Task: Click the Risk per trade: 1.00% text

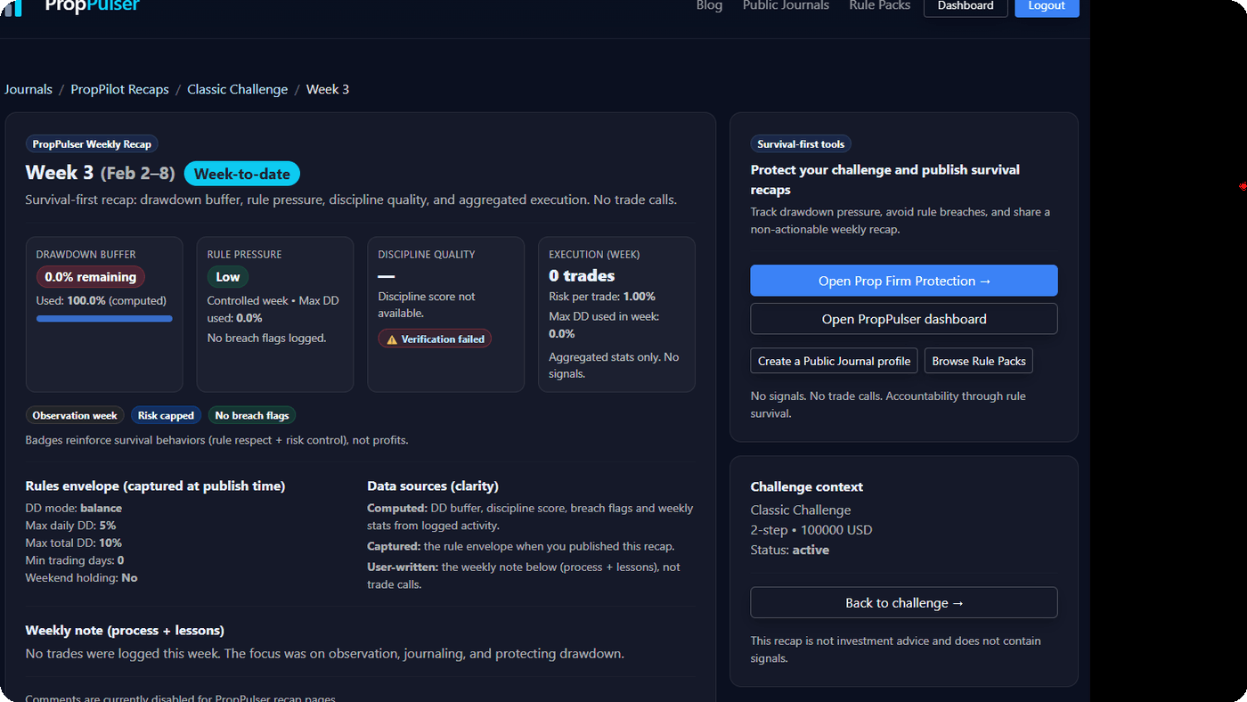Action: [602, 297]
